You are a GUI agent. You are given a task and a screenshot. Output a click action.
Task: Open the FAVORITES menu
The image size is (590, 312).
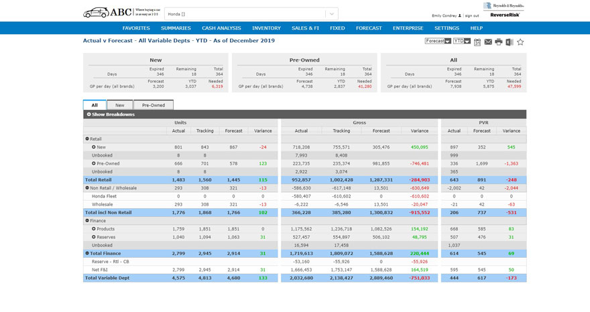pyautogui.click(x=136, y=28)
